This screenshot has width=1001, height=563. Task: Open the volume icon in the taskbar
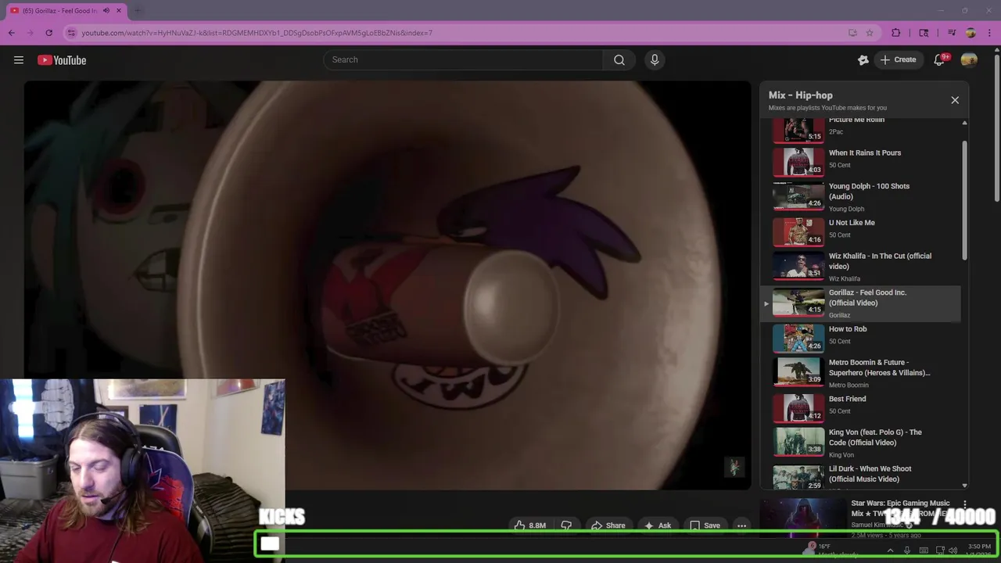coord(953,550)
